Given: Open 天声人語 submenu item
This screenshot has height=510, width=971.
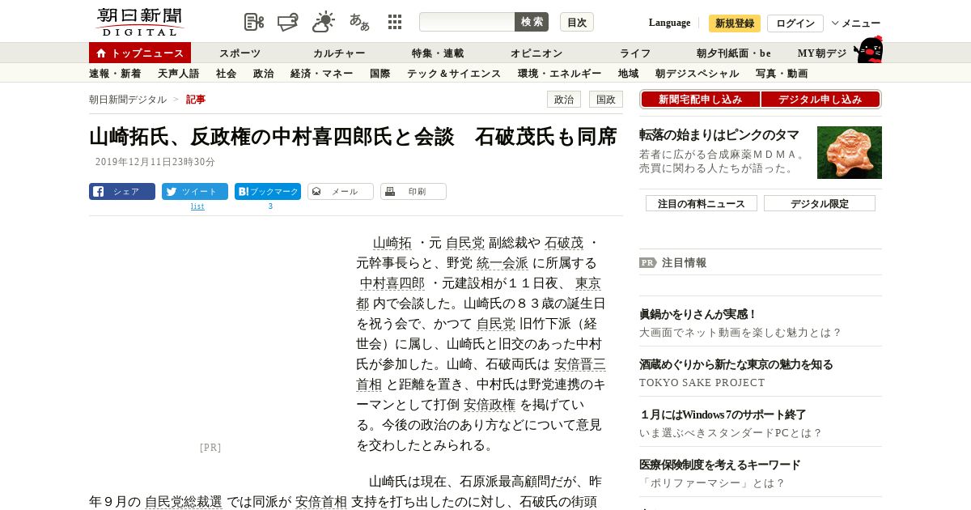Looking at the screenshot, I should (x=178, y=74).
